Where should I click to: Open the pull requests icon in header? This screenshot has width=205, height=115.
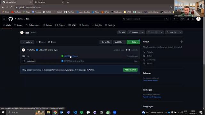coord(188,19)
